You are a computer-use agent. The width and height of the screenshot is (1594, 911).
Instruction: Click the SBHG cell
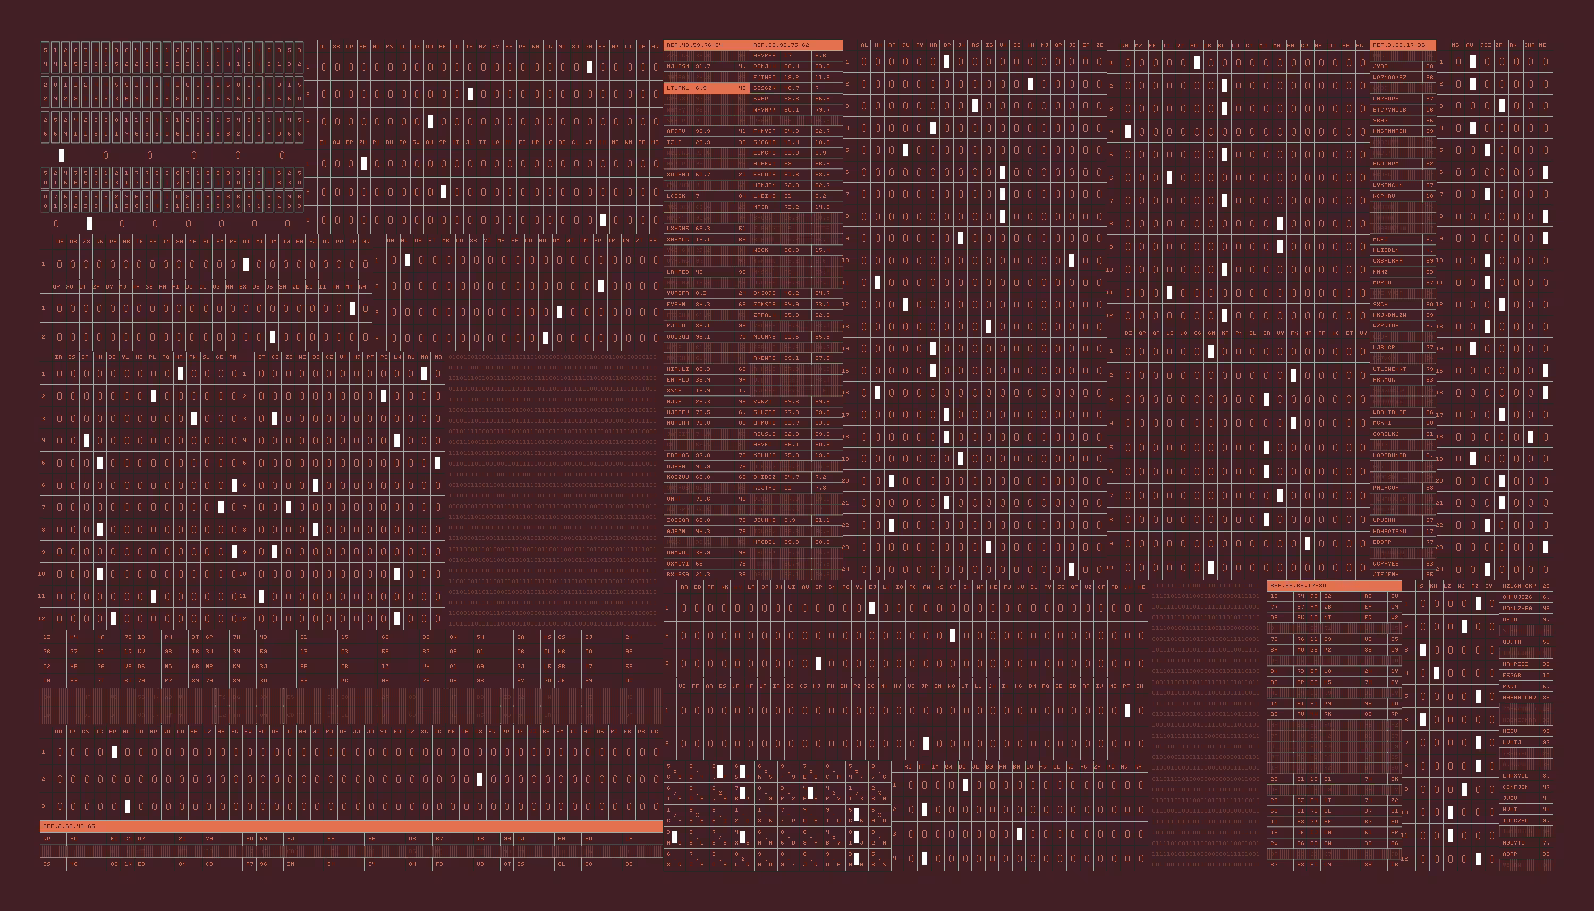(x=1380, y=121)
